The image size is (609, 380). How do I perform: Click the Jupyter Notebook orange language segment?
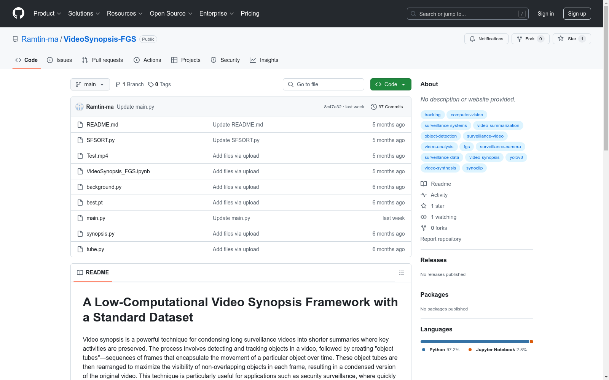[x=531, y=342]
